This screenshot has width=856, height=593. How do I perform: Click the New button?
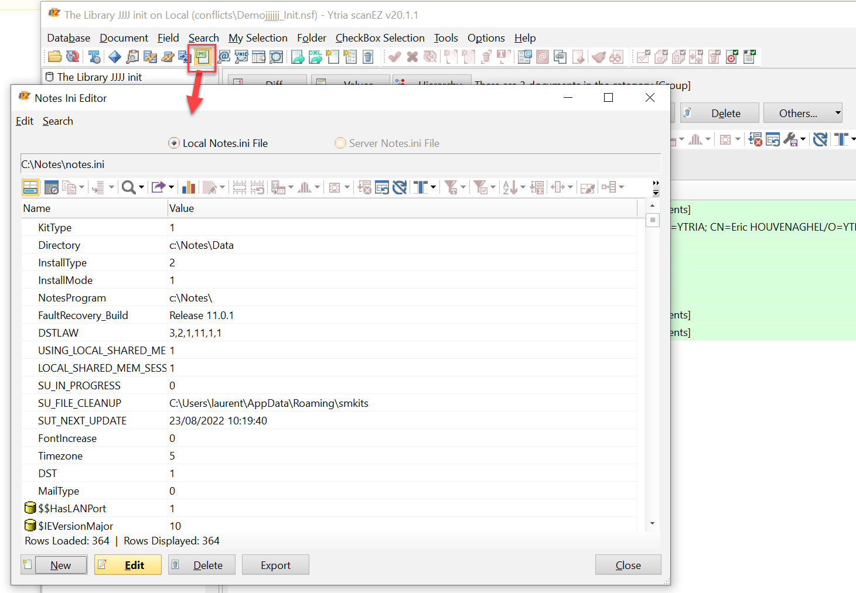54,565
